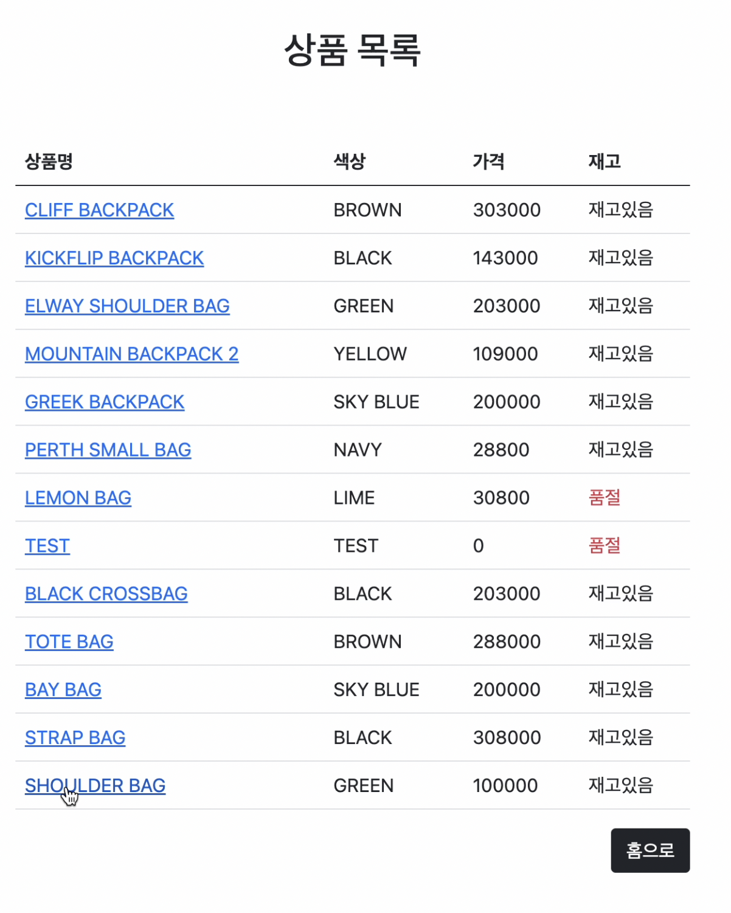This screenshot has width=731, height=913.
Task: Click the 품절 label next to LEMON BAG
Action: (x=605, y=498)
